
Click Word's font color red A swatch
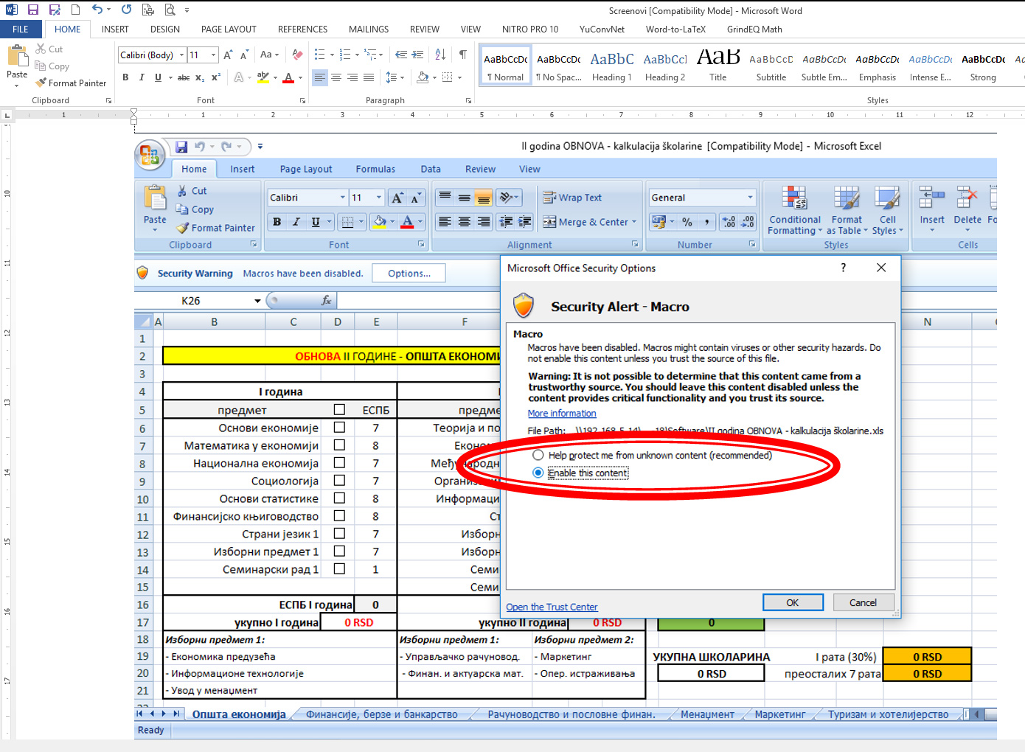tap(288, 77)
